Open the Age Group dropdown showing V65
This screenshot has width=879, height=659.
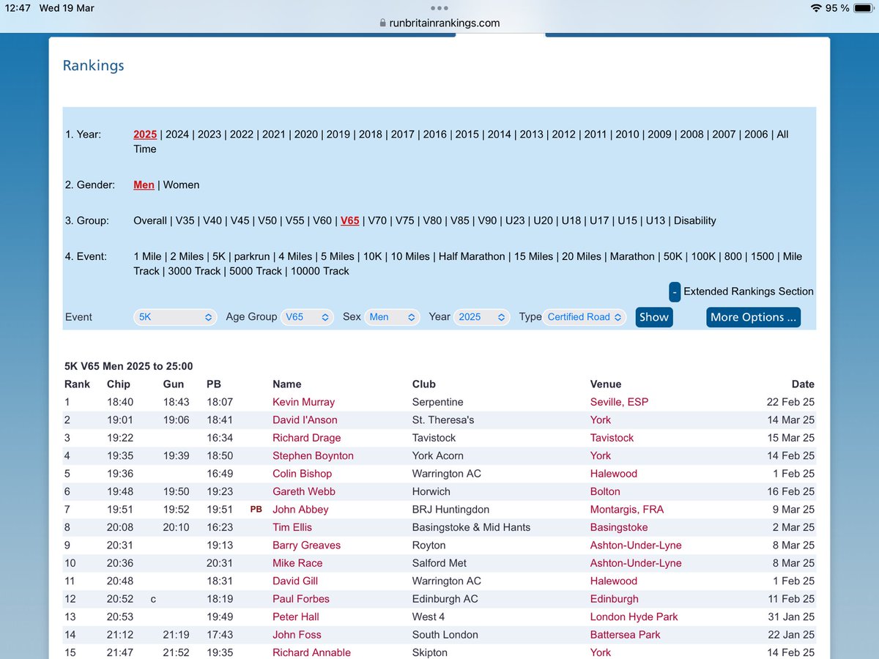point(308,317)
